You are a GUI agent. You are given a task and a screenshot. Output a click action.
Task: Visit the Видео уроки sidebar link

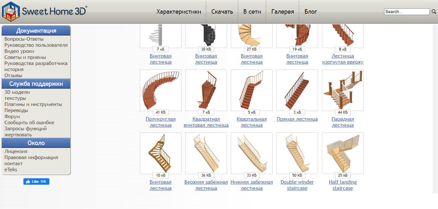click(19, 51)
